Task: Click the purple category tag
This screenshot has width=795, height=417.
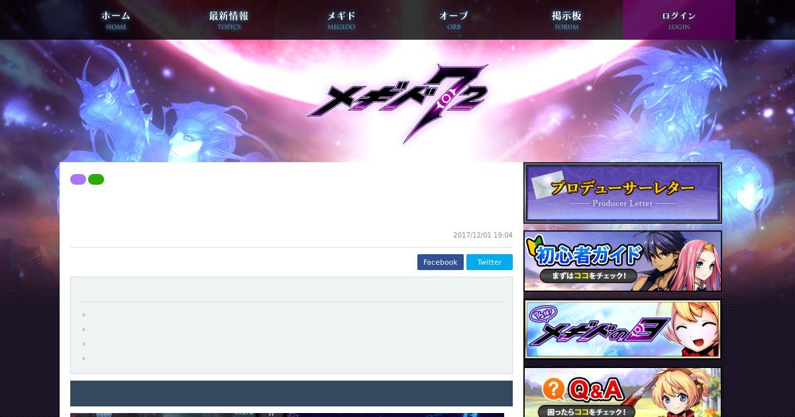Action: (78, 179)
